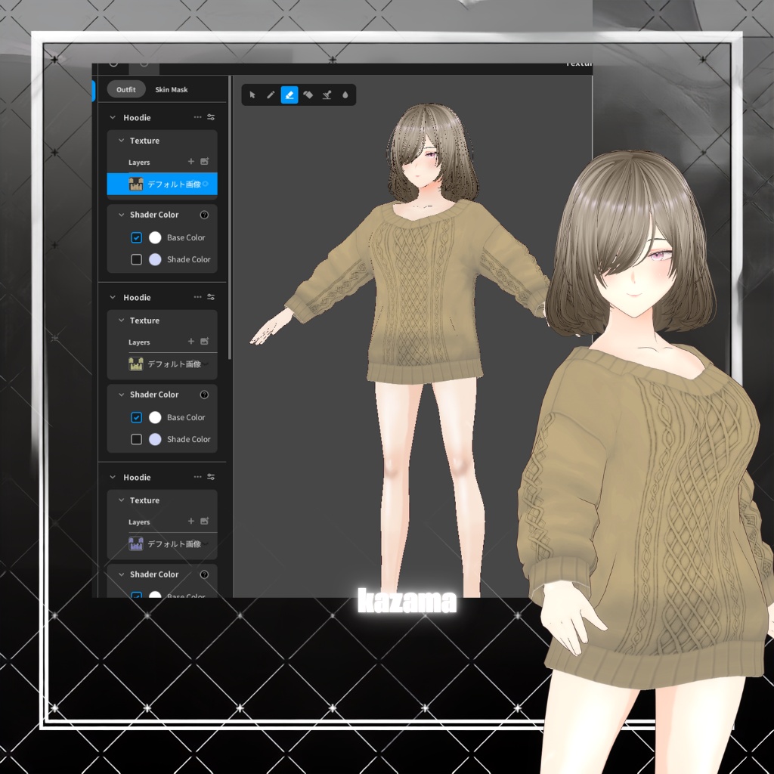Open settings sliders icon of third Hoodie
The width and height of the screenshot is (774, 774).
pyautogui.click(x=211, y=477)
